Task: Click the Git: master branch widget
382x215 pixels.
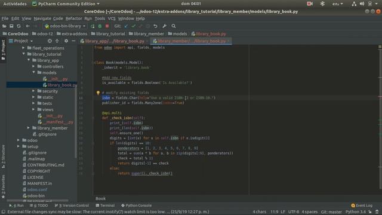Action: (x=331, y=212)
